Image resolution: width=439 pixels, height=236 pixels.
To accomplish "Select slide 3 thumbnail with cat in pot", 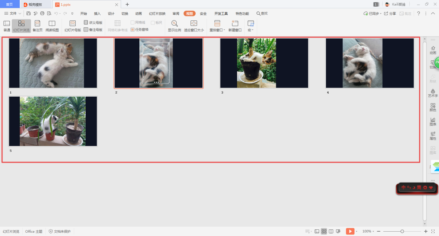I will [264, 63].
